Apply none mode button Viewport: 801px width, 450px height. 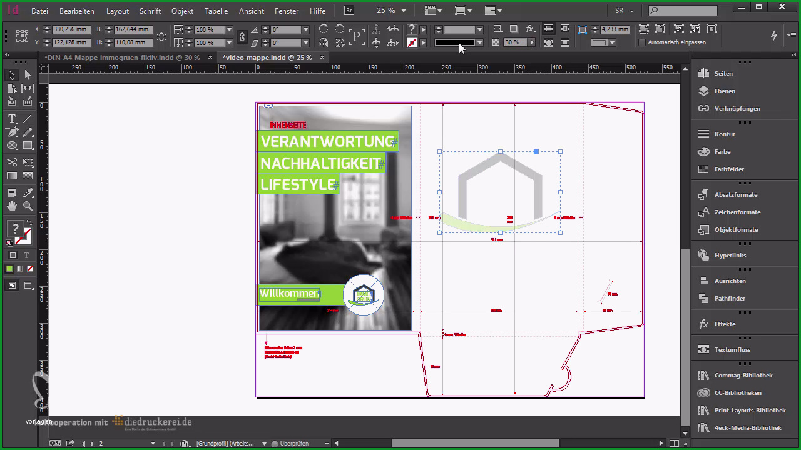pyautogui.click(x=29, y=269)
